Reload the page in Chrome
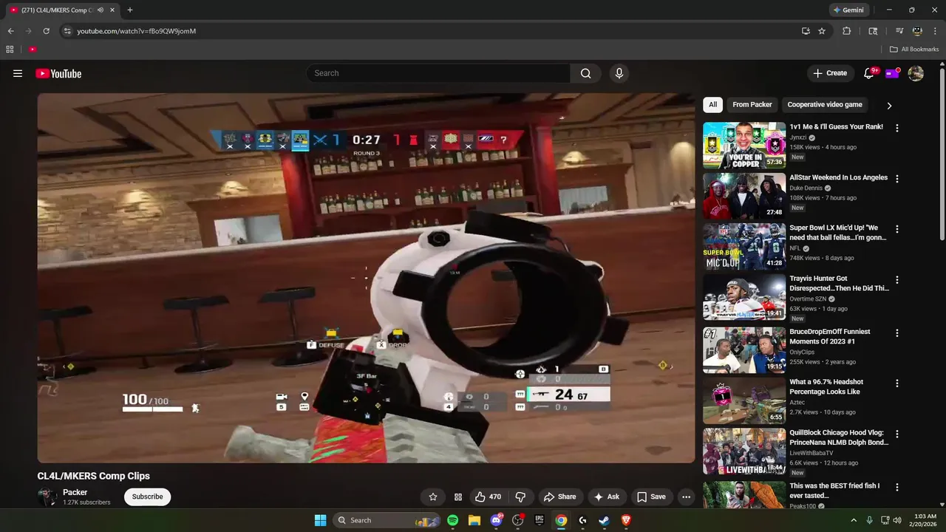The width and height of the screenshot is (946, 532). tap(46, 31)
